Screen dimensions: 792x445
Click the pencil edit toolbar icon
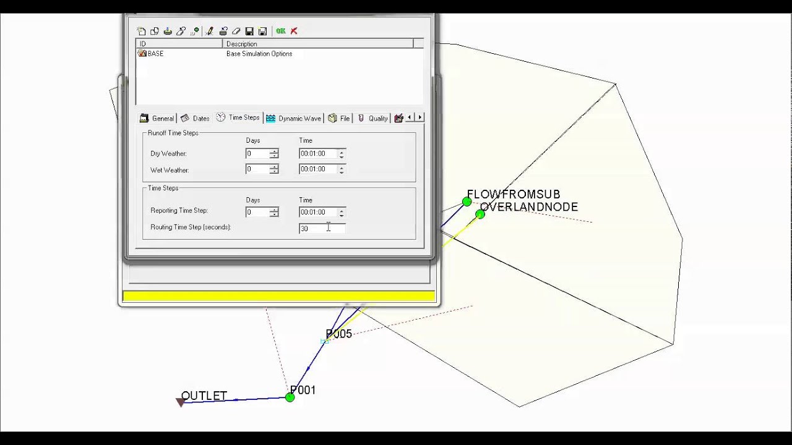point(210,31)
